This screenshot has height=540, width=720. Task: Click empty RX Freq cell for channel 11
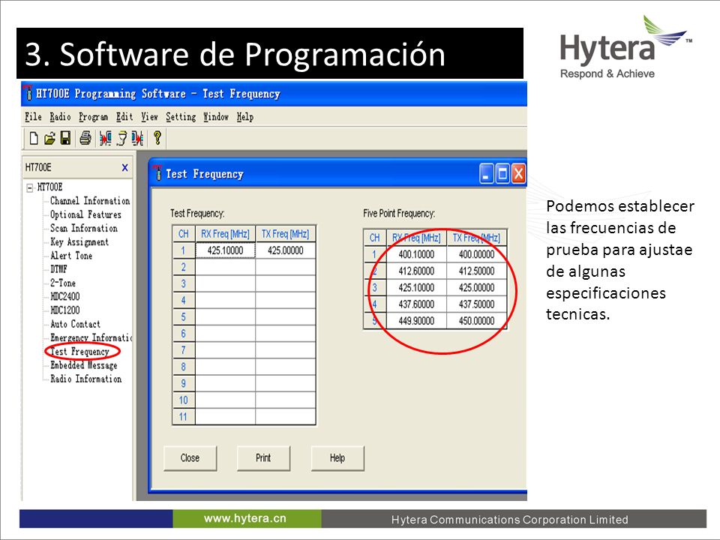225,416
